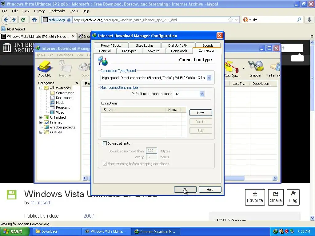
Task: Click the Grabber icon in IDM toolbar
Action: click(x=256, y=66)
